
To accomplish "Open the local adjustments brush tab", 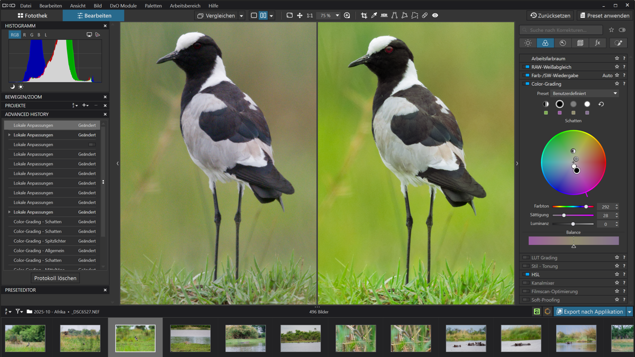I will point(618,43).
